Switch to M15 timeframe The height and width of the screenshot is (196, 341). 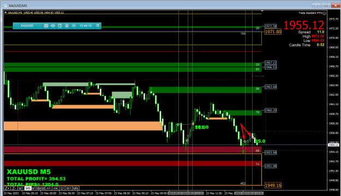point(35,188)
